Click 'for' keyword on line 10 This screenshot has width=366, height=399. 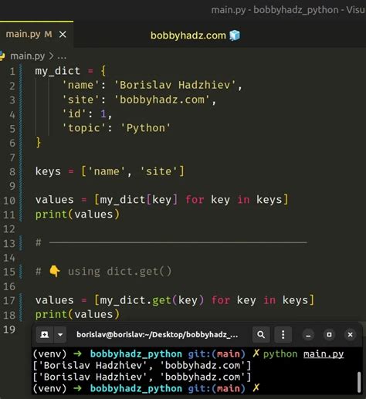coord(195,200)
